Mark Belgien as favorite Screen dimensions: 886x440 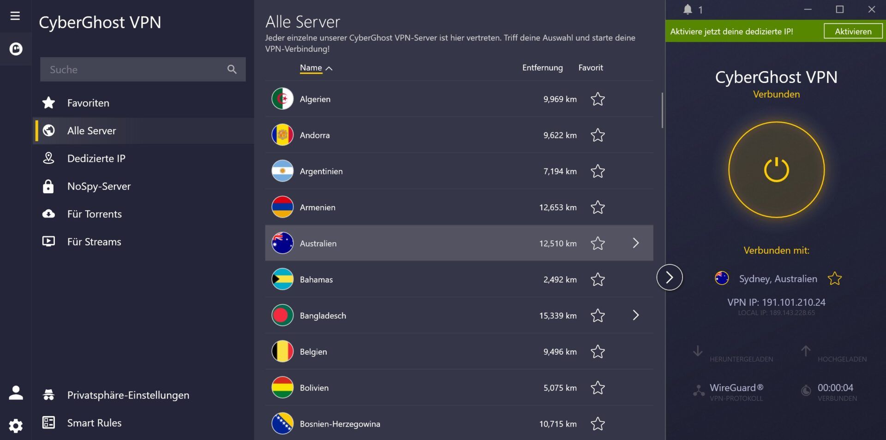pyautogui.click(x=598, y=351)
